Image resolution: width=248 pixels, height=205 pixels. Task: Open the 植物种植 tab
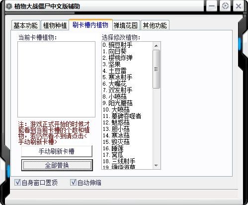pos(55,25)
